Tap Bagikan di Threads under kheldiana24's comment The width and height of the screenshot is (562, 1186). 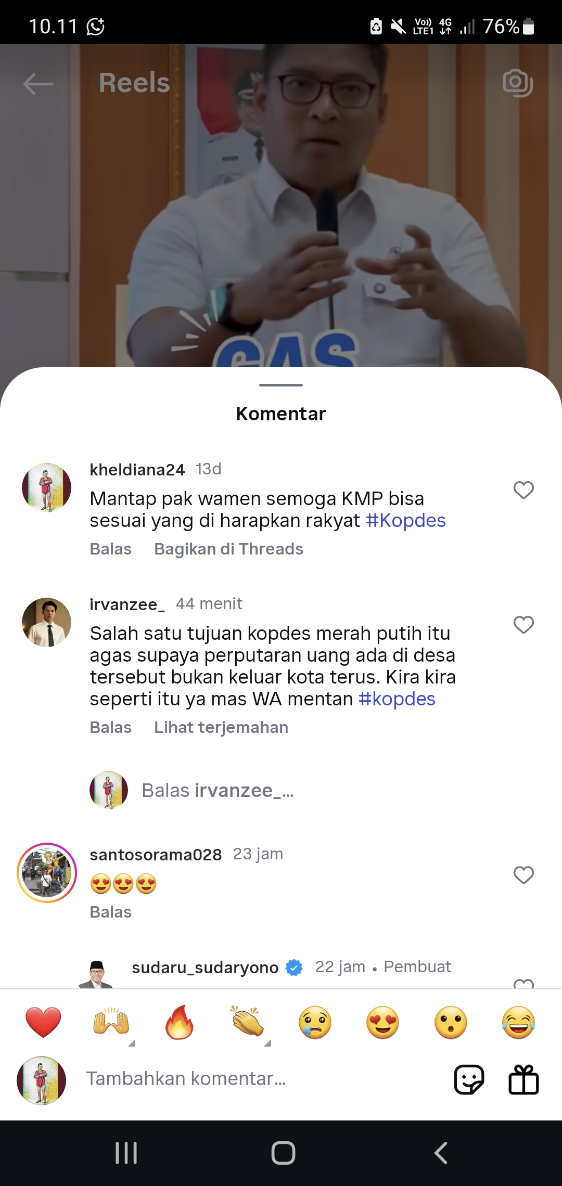228,549
